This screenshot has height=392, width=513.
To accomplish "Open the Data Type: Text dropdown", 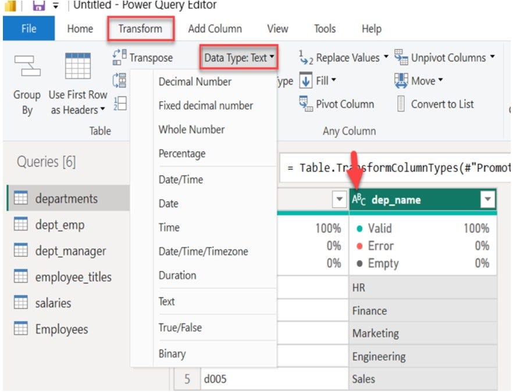I will [238, 57].
